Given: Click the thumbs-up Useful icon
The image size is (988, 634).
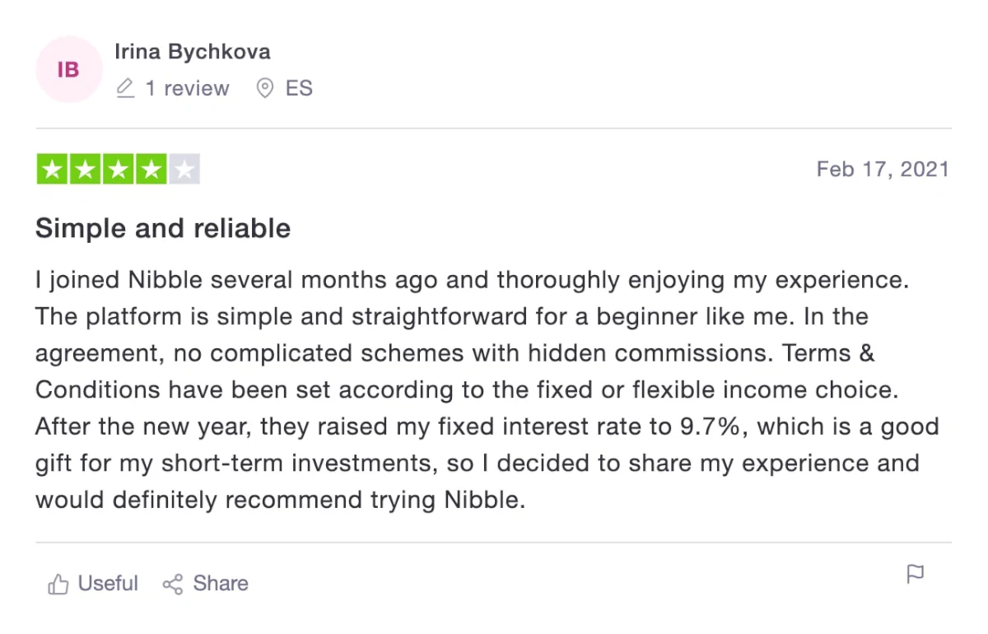Looking at the screenshot, I should pos(58,585).
